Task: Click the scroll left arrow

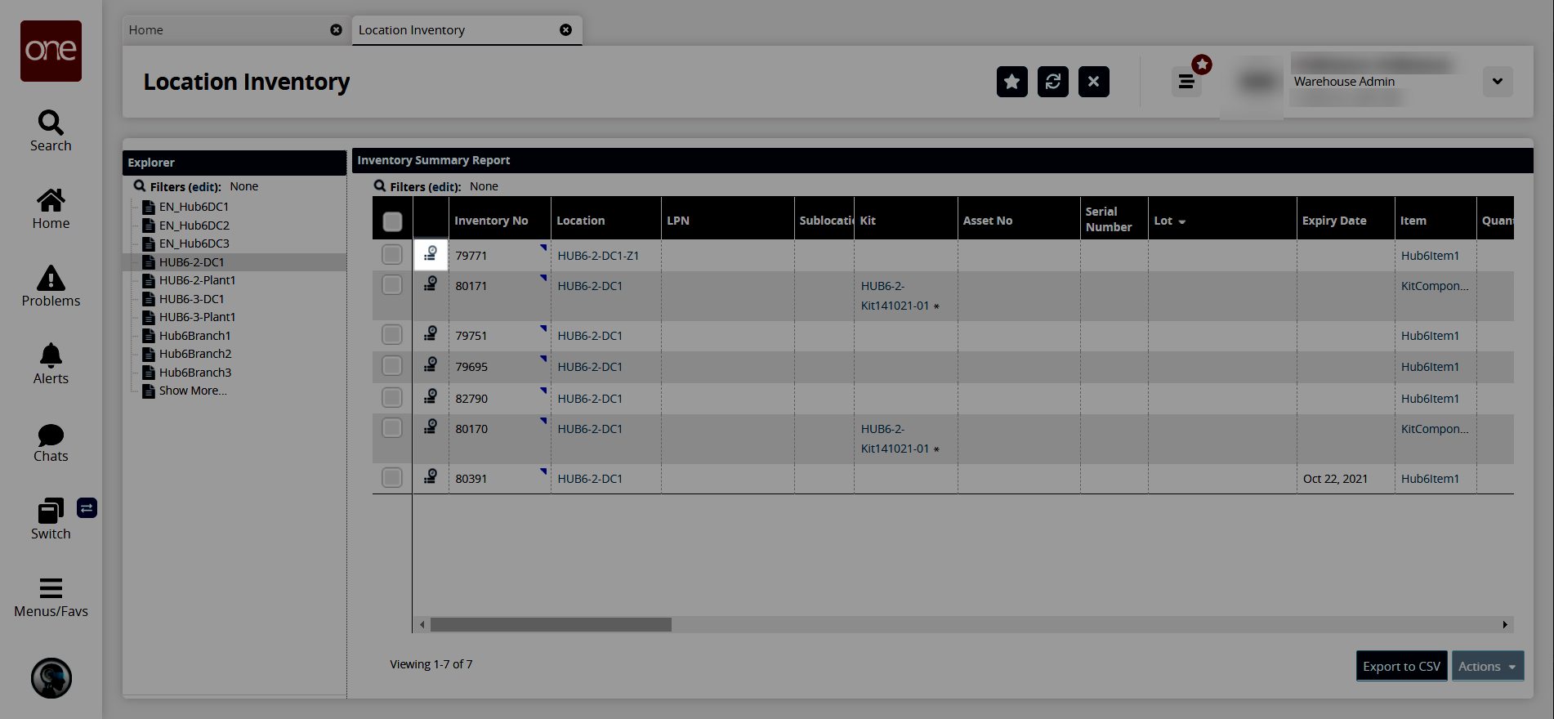Action: [422, 625]
